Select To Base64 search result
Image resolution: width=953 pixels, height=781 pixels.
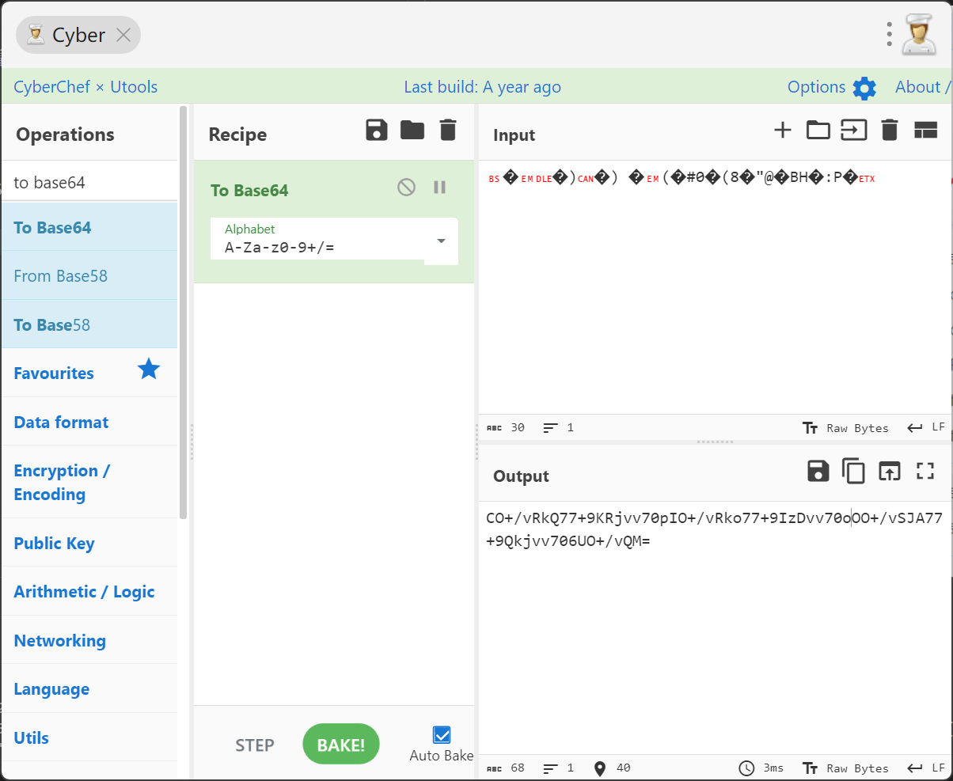[89, 227]
